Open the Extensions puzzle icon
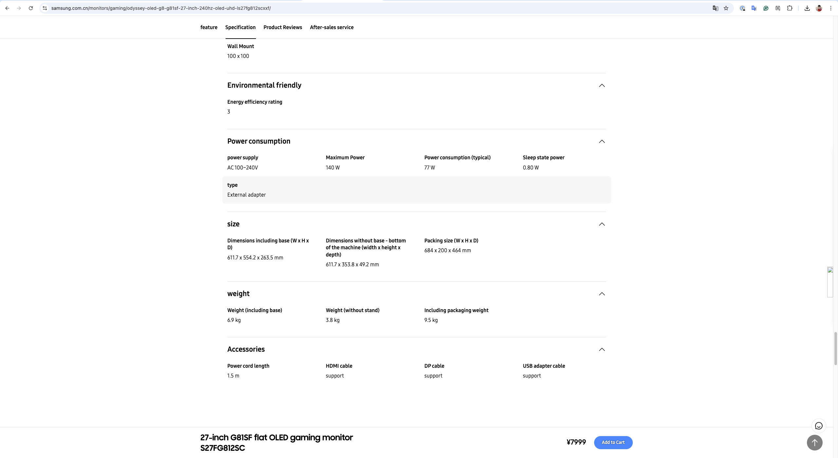838x458 pixels. click(790, 8)
